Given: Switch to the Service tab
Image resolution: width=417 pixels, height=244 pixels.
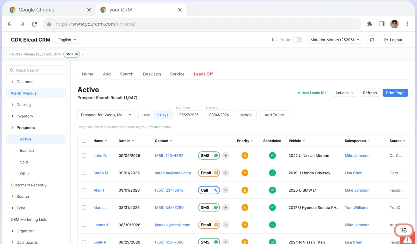Looking at the screenshot, I should coord(177,74).
